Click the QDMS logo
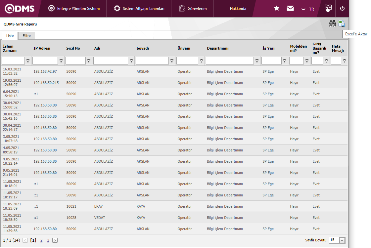The image size is (371, 248). pos(19,9)
